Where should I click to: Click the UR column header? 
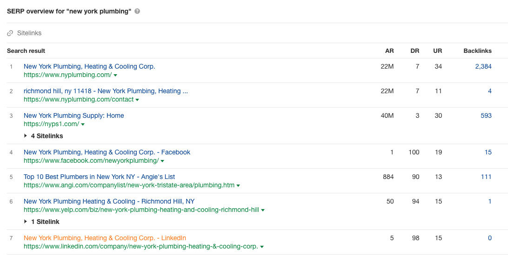[x=437, y=51]
